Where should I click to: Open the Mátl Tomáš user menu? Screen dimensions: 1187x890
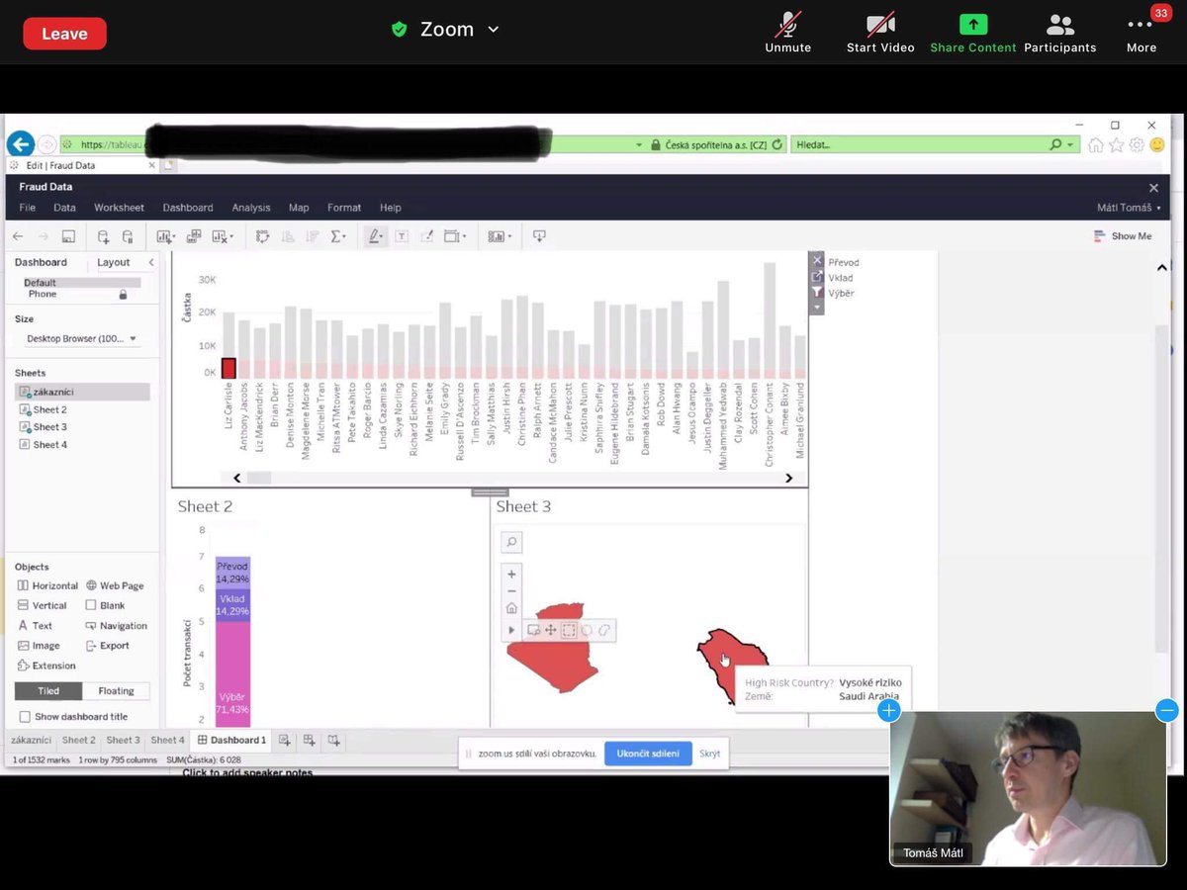[x=1129, y=208]
